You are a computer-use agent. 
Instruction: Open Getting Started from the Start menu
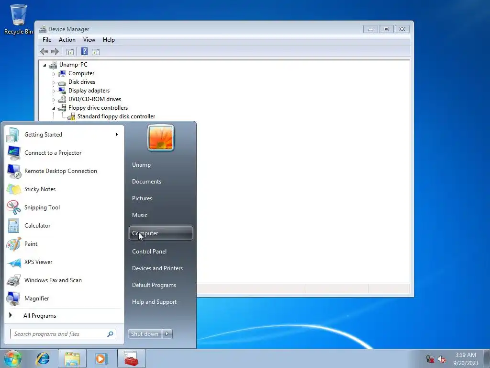[64, 135]
